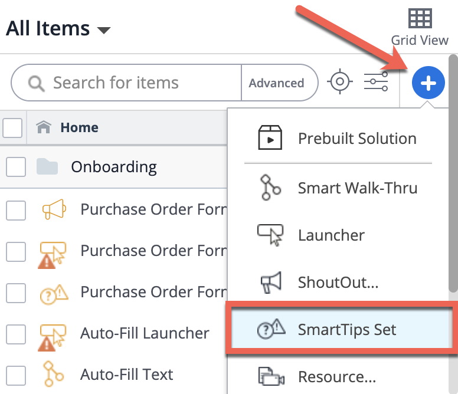Check the Auto-Fill Launcher checkbox

click(x=16, y=333)
